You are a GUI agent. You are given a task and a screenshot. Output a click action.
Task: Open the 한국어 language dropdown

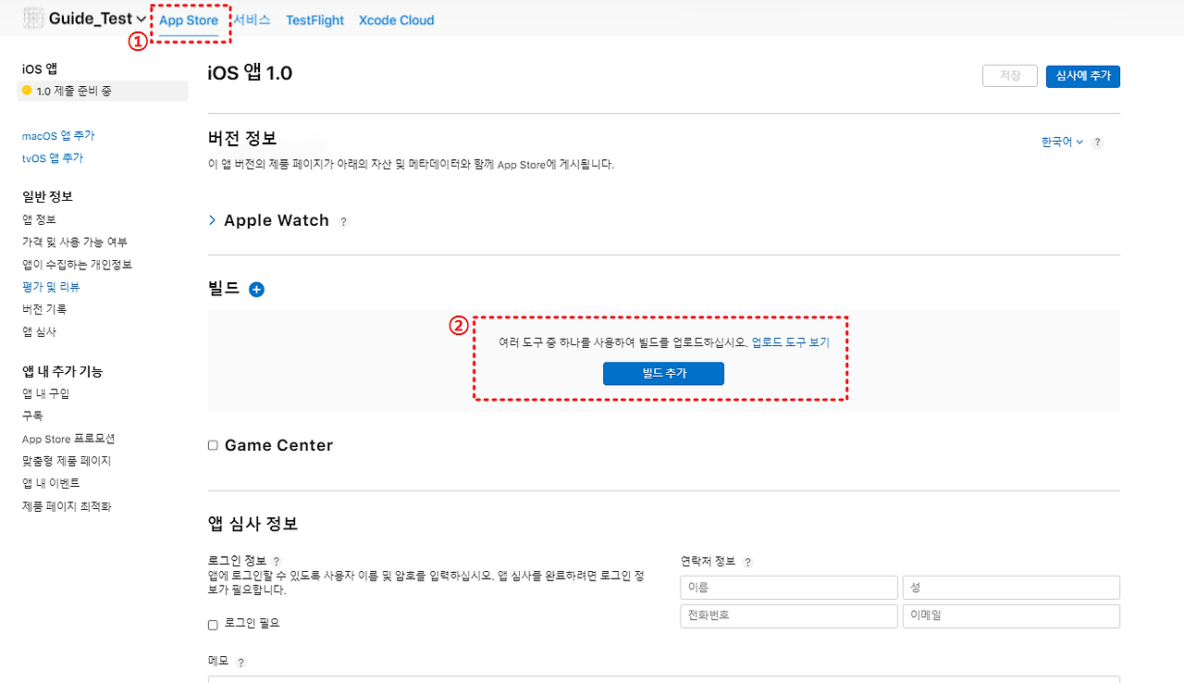click(x=1062, y=142)
